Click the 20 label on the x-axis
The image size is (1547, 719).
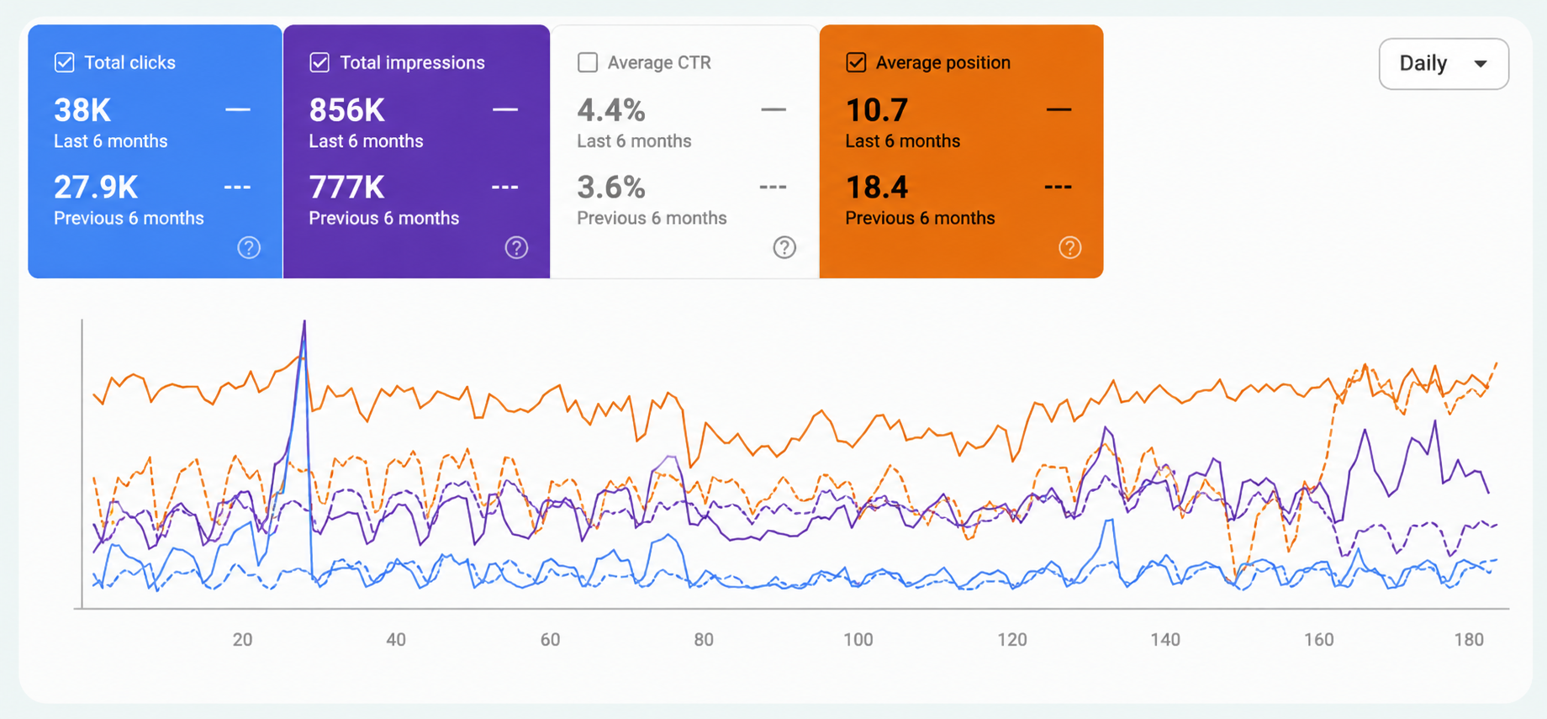[x=242, y=640]
